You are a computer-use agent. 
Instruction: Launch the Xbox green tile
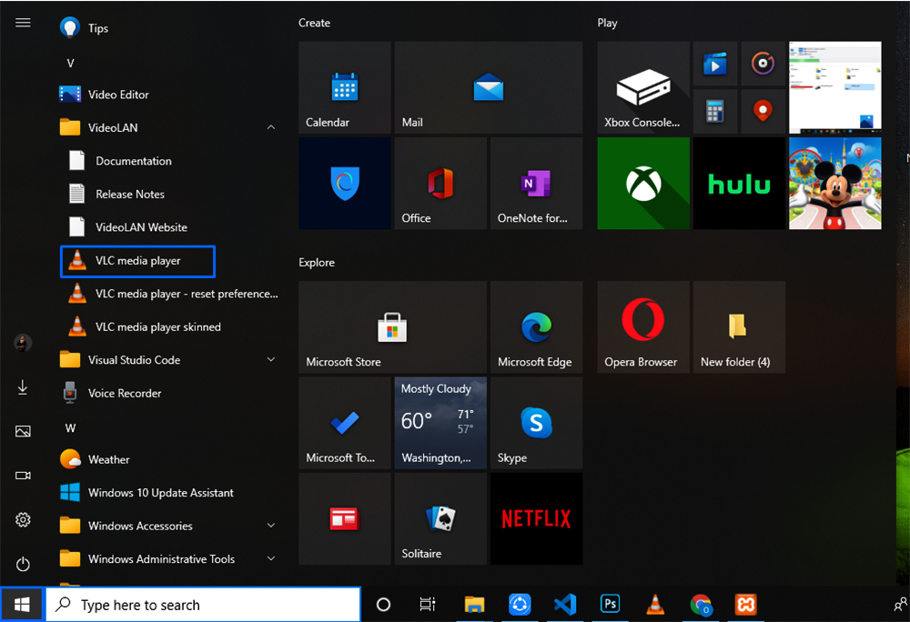point(642,183)
